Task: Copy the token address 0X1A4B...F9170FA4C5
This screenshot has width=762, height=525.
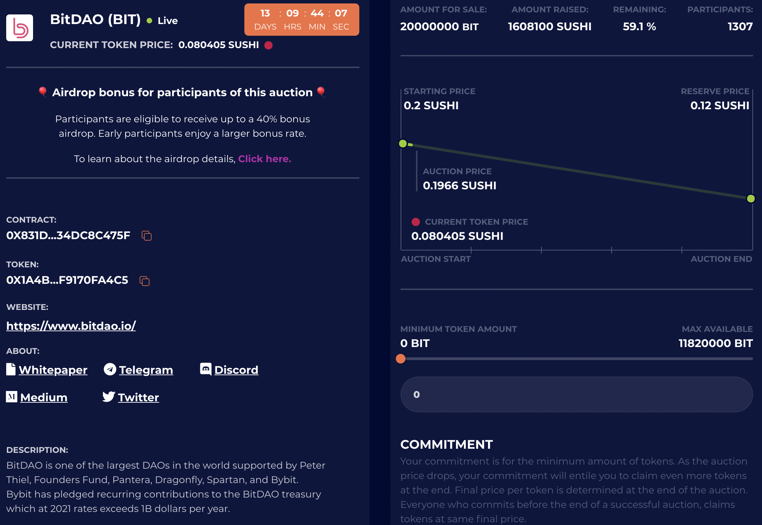Action: (145, 281)
